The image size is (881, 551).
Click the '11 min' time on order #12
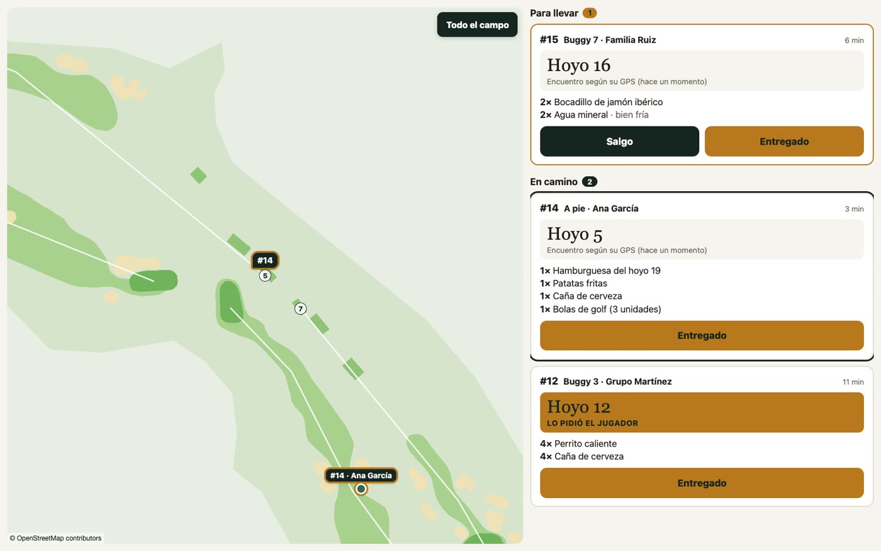click(853, 382)
